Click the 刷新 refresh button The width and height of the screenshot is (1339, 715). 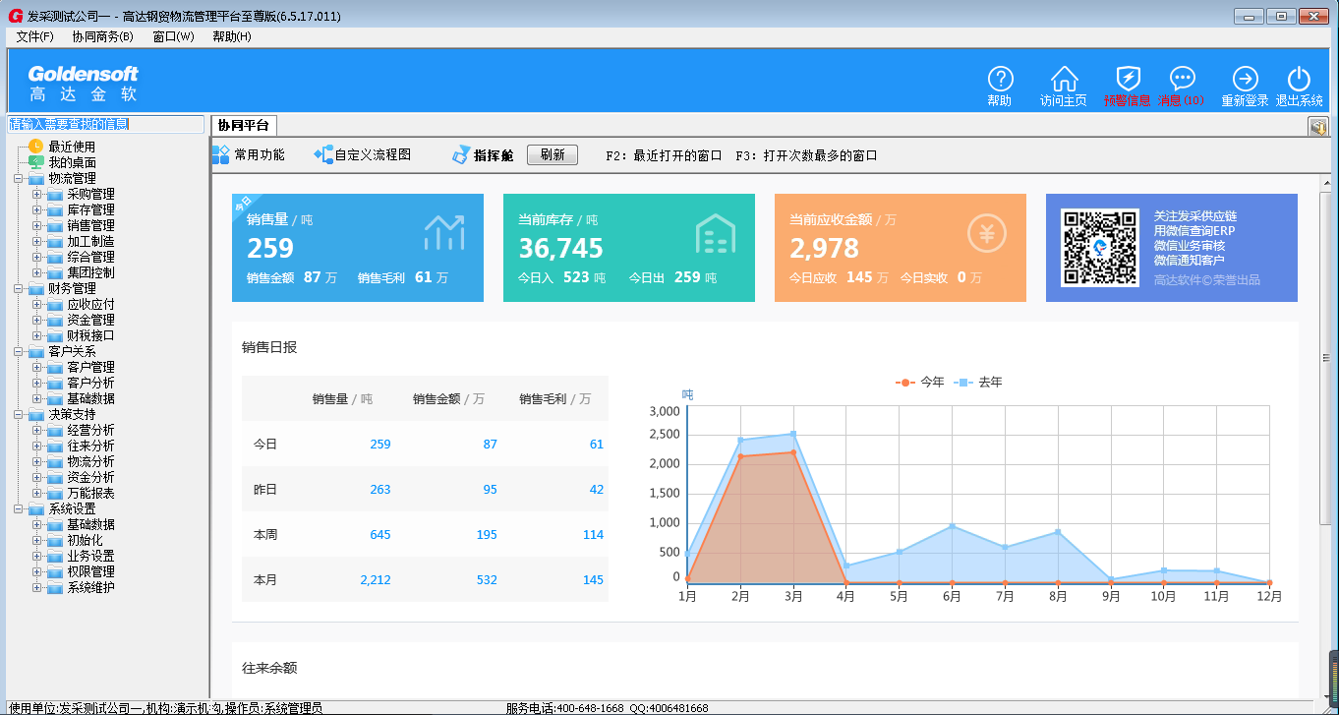[x=553, y=154]
